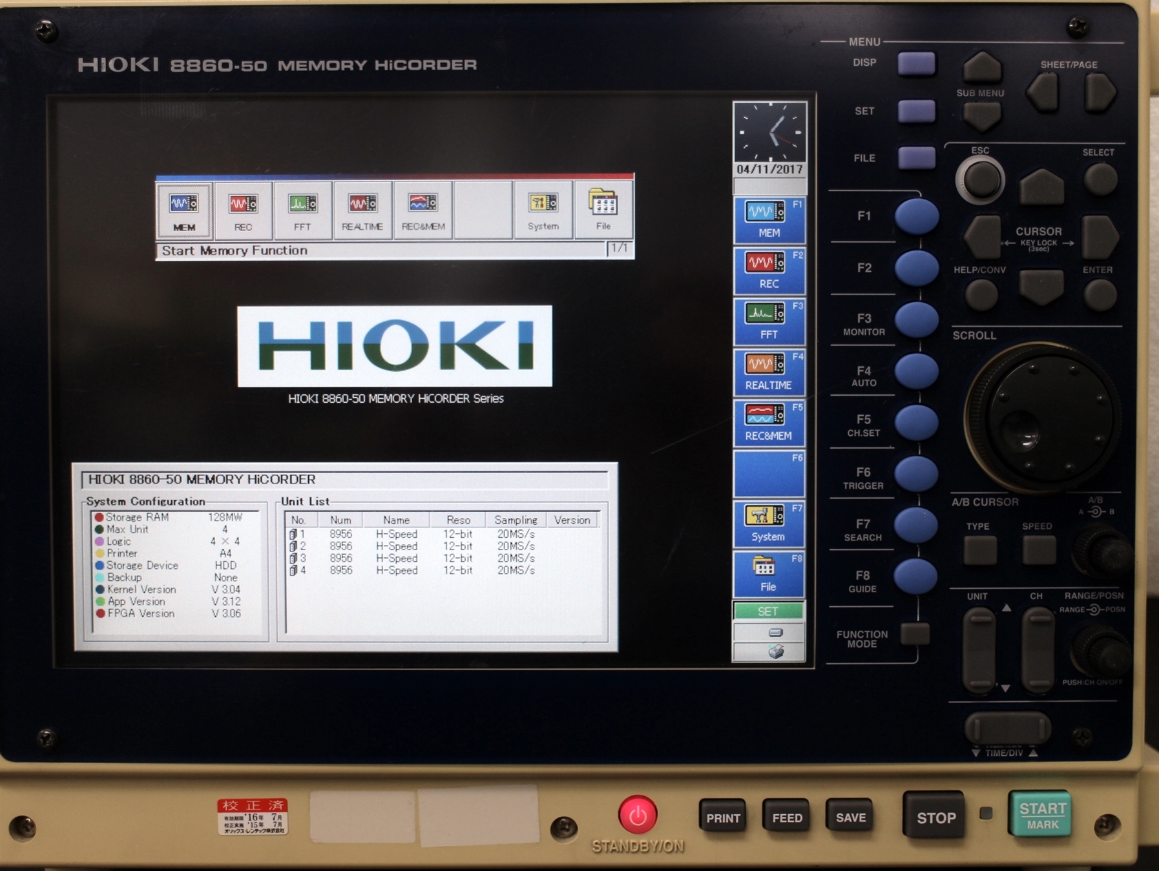This screenshot has width=1159, height=871.
Task: Push the red STANDBY/ON power button
Action: pos(638,815)
